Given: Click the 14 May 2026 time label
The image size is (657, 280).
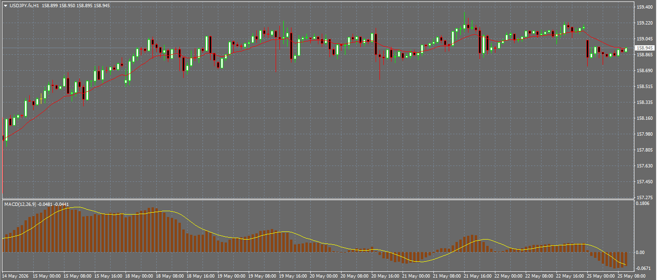Looking at the screenshot, I should (x=15, y=277).
